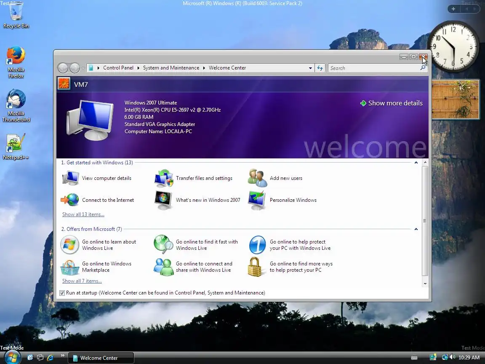Image resolution: width=485 pixels, height=364 pixels.
Task: Click 'Go online to learn about Windows Live'
Action: [x=109, y=245]
